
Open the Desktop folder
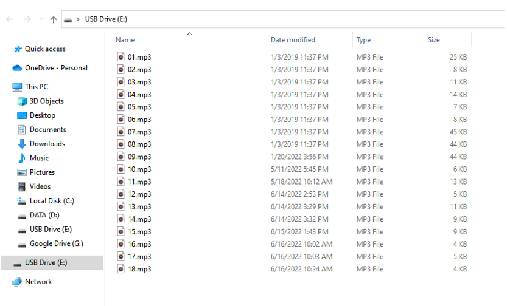pos(43,115)
